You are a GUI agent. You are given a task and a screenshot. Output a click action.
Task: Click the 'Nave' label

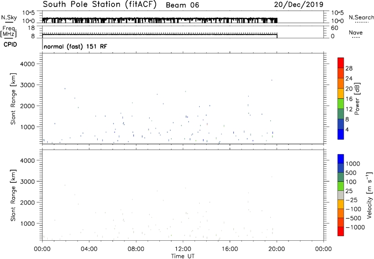356,32
